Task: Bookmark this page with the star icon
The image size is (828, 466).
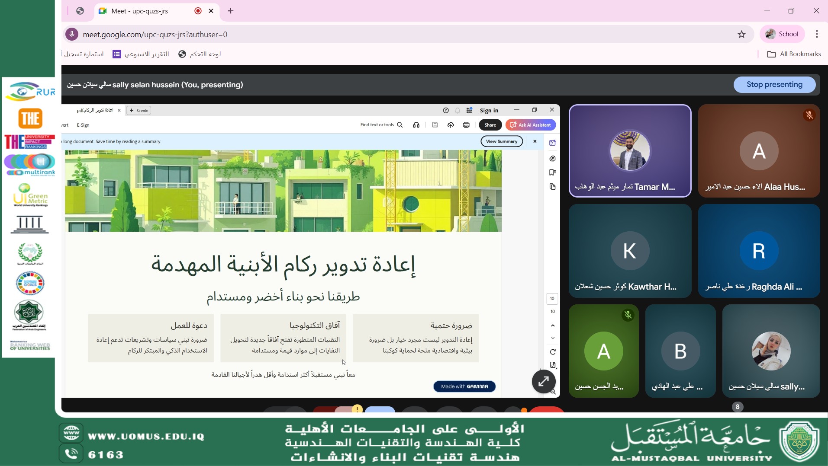Action: coord(741,35)
